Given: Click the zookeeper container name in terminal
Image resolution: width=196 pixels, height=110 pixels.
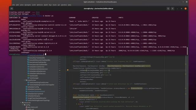Looking at the screenshot, I should 25,53.
